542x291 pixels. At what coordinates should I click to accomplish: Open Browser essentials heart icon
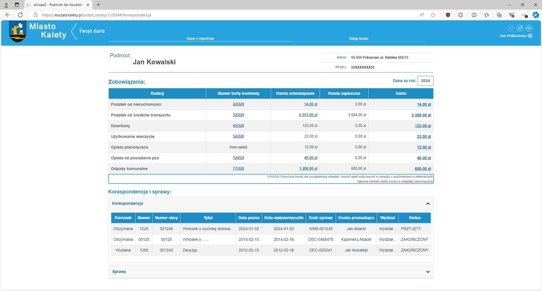click(512, 15)
